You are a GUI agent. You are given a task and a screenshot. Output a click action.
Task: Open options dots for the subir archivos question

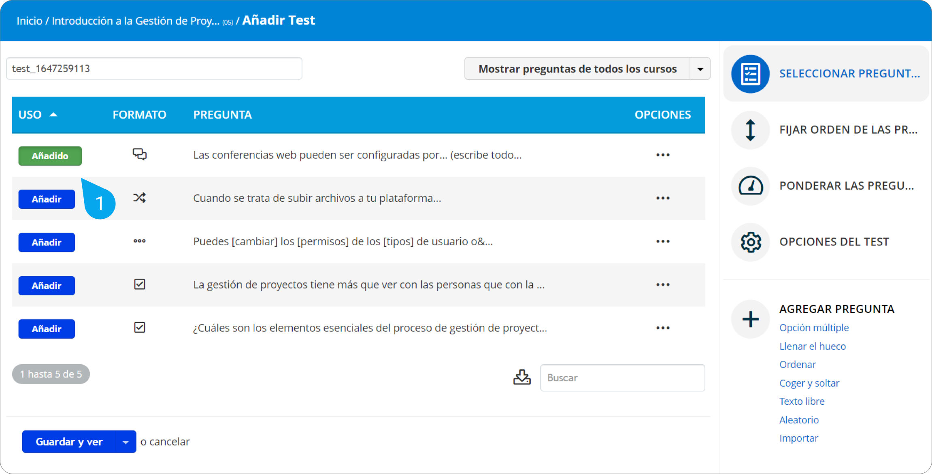(663, 199)
